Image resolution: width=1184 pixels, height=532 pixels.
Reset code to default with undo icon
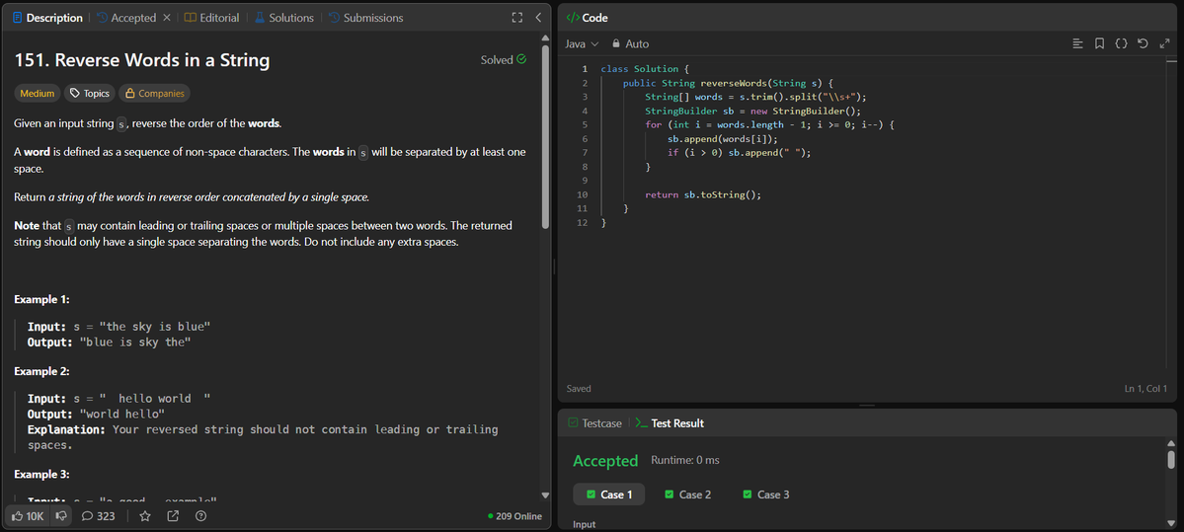[1144, 43]
